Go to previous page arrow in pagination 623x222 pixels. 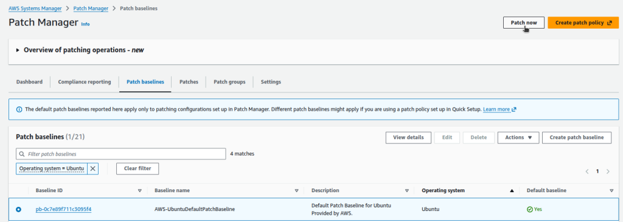587,172
